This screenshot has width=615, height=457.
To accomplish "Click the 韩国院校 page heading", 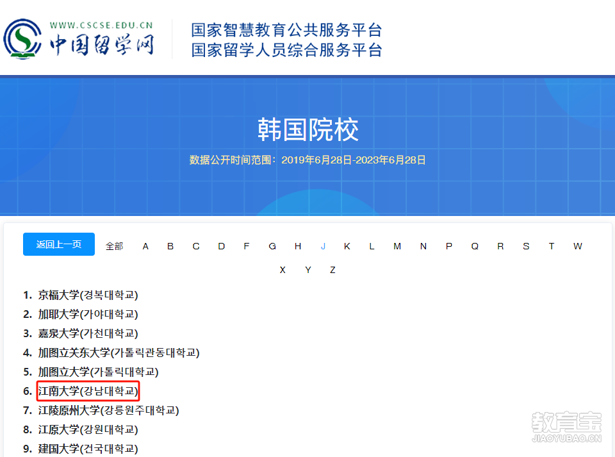I will pos(308,130).
